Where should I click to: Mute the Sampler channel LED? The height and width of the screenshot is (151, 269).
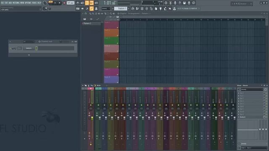pos(10,49)
